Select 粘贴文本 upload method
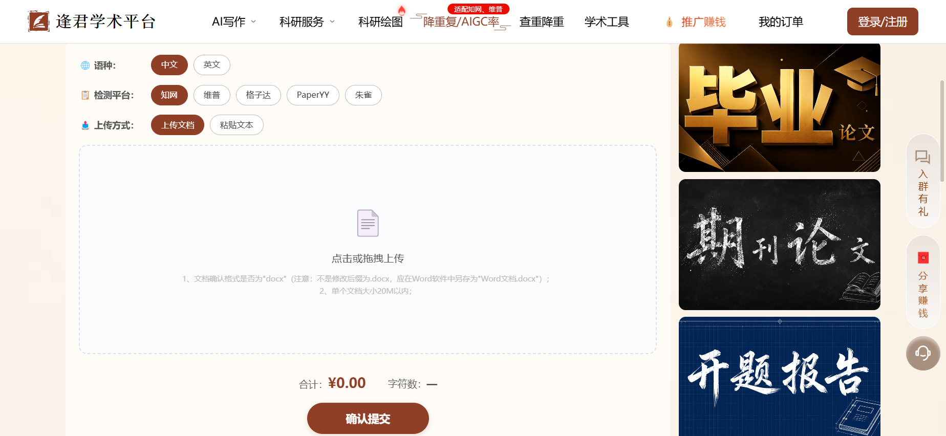Screen dimensions: 946x436 tap(236, 125)
